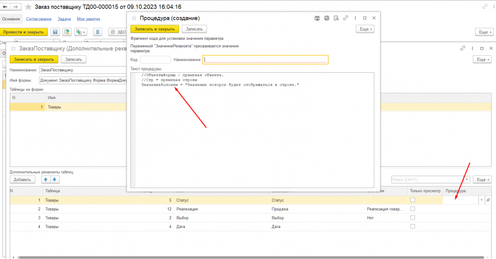This screenshot has height=259, width=496.
Task: Save the supplier order with diskette icon
Action: (55, 32)
